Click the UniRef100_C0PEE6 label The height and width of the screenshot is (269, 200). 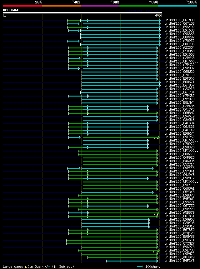pos(179,168)
